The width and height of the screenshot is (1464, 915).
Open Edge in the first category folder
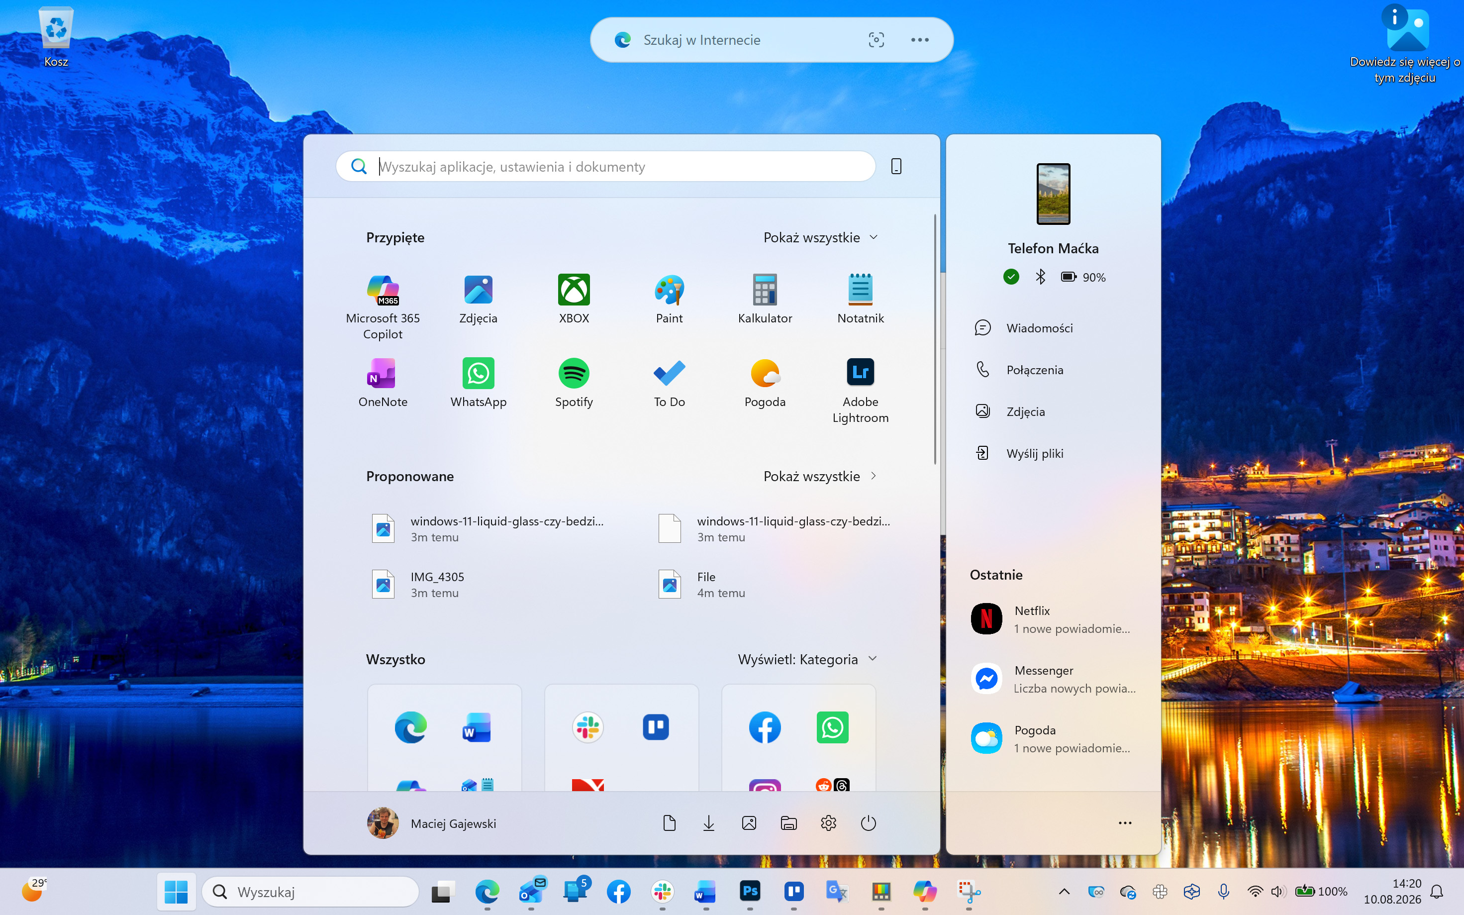411,727
